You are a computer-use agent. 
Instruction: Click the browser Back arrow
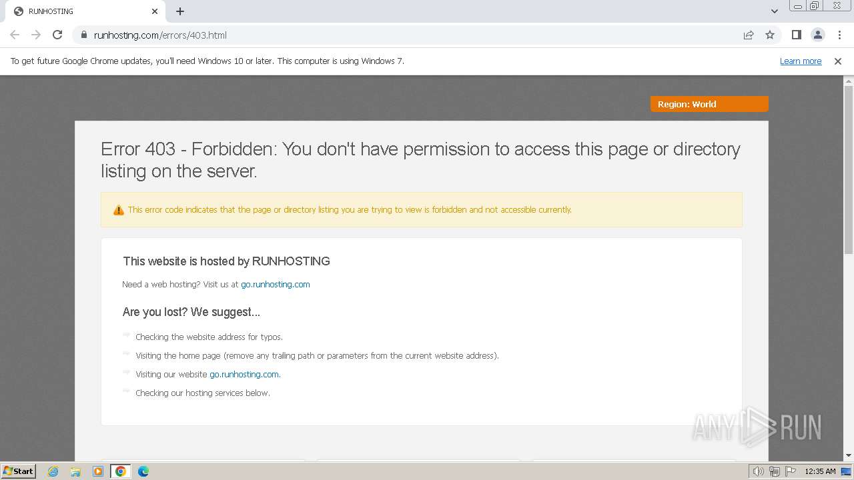click(15, 35)
